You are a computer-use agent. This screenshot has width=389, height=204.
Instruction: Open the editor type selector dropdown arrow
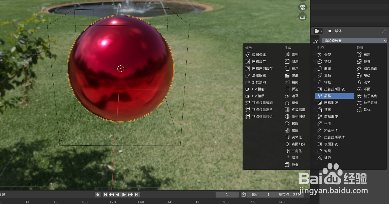click(x=320, y=31)
